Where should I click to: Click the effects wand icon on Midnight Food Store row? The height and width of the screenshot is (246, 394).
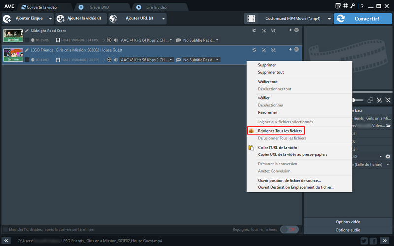pos(273,31)
